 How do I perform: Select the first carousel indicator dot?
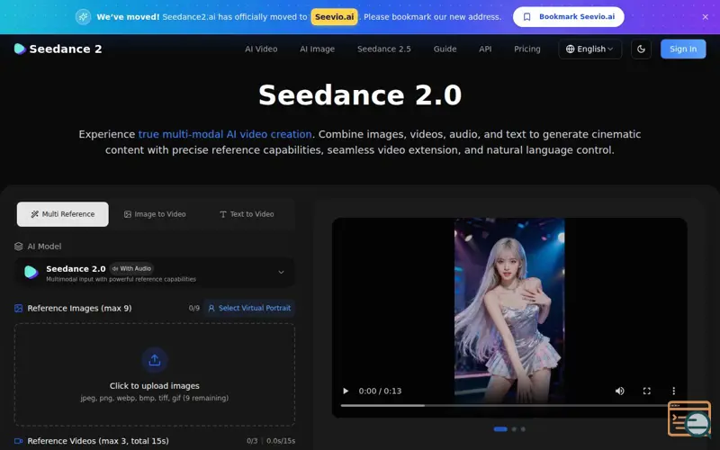click(500, 429)
